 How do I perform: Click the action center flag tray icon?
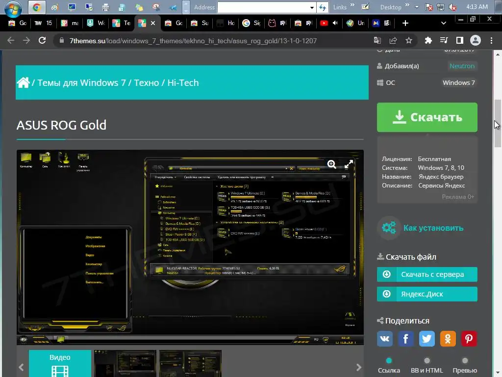[428, 7]
